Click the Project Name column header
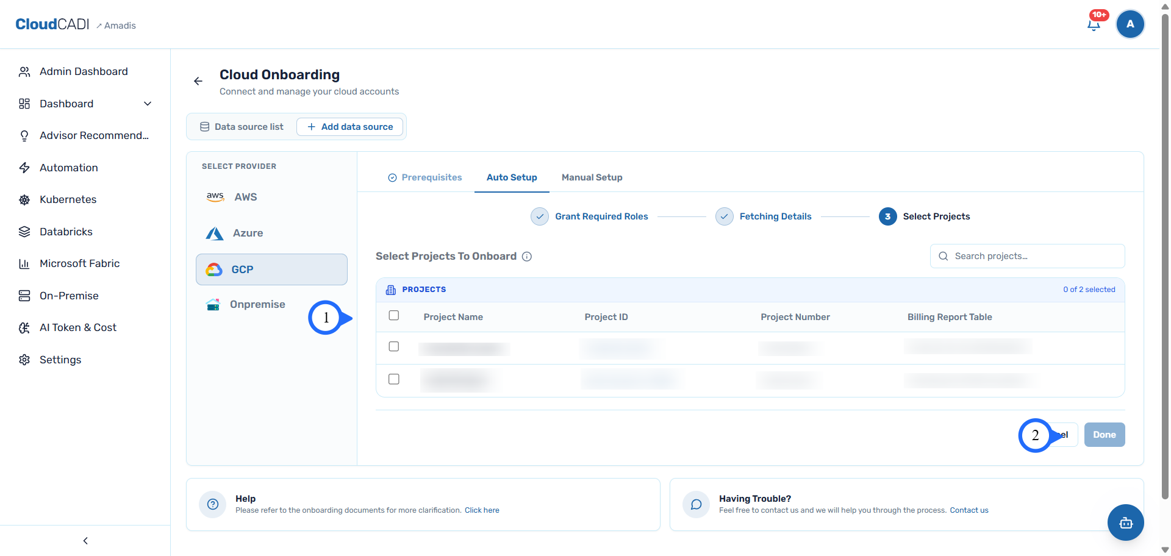Screen dimensions: 1171x556 (x=453, y=317)
